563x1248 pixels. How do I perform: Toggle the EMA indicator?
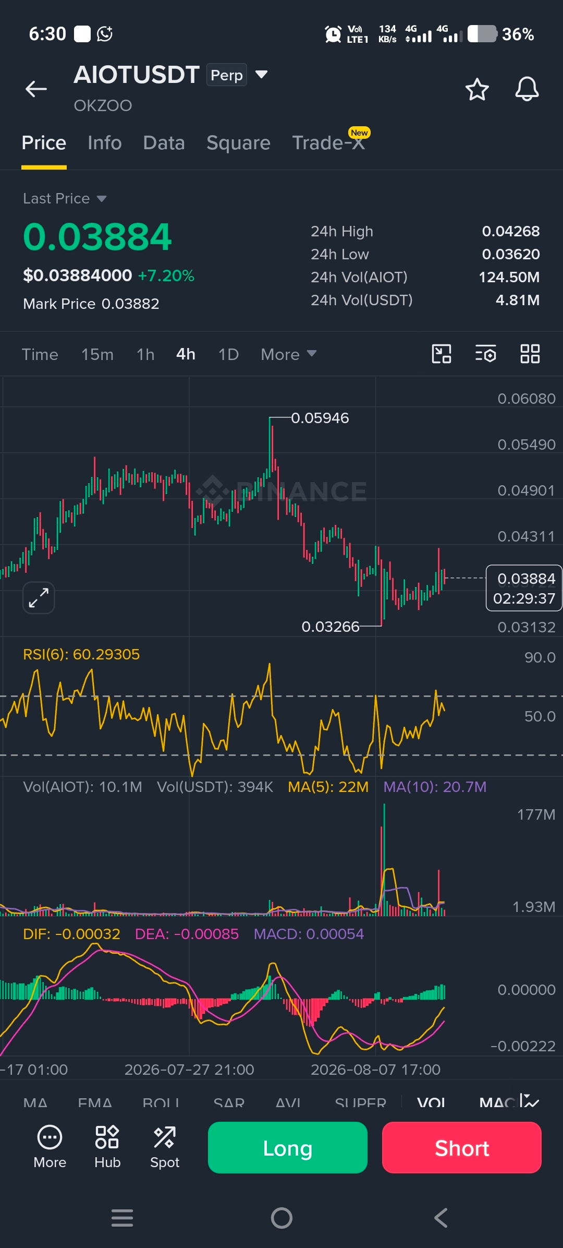[x=95, y=1102]
